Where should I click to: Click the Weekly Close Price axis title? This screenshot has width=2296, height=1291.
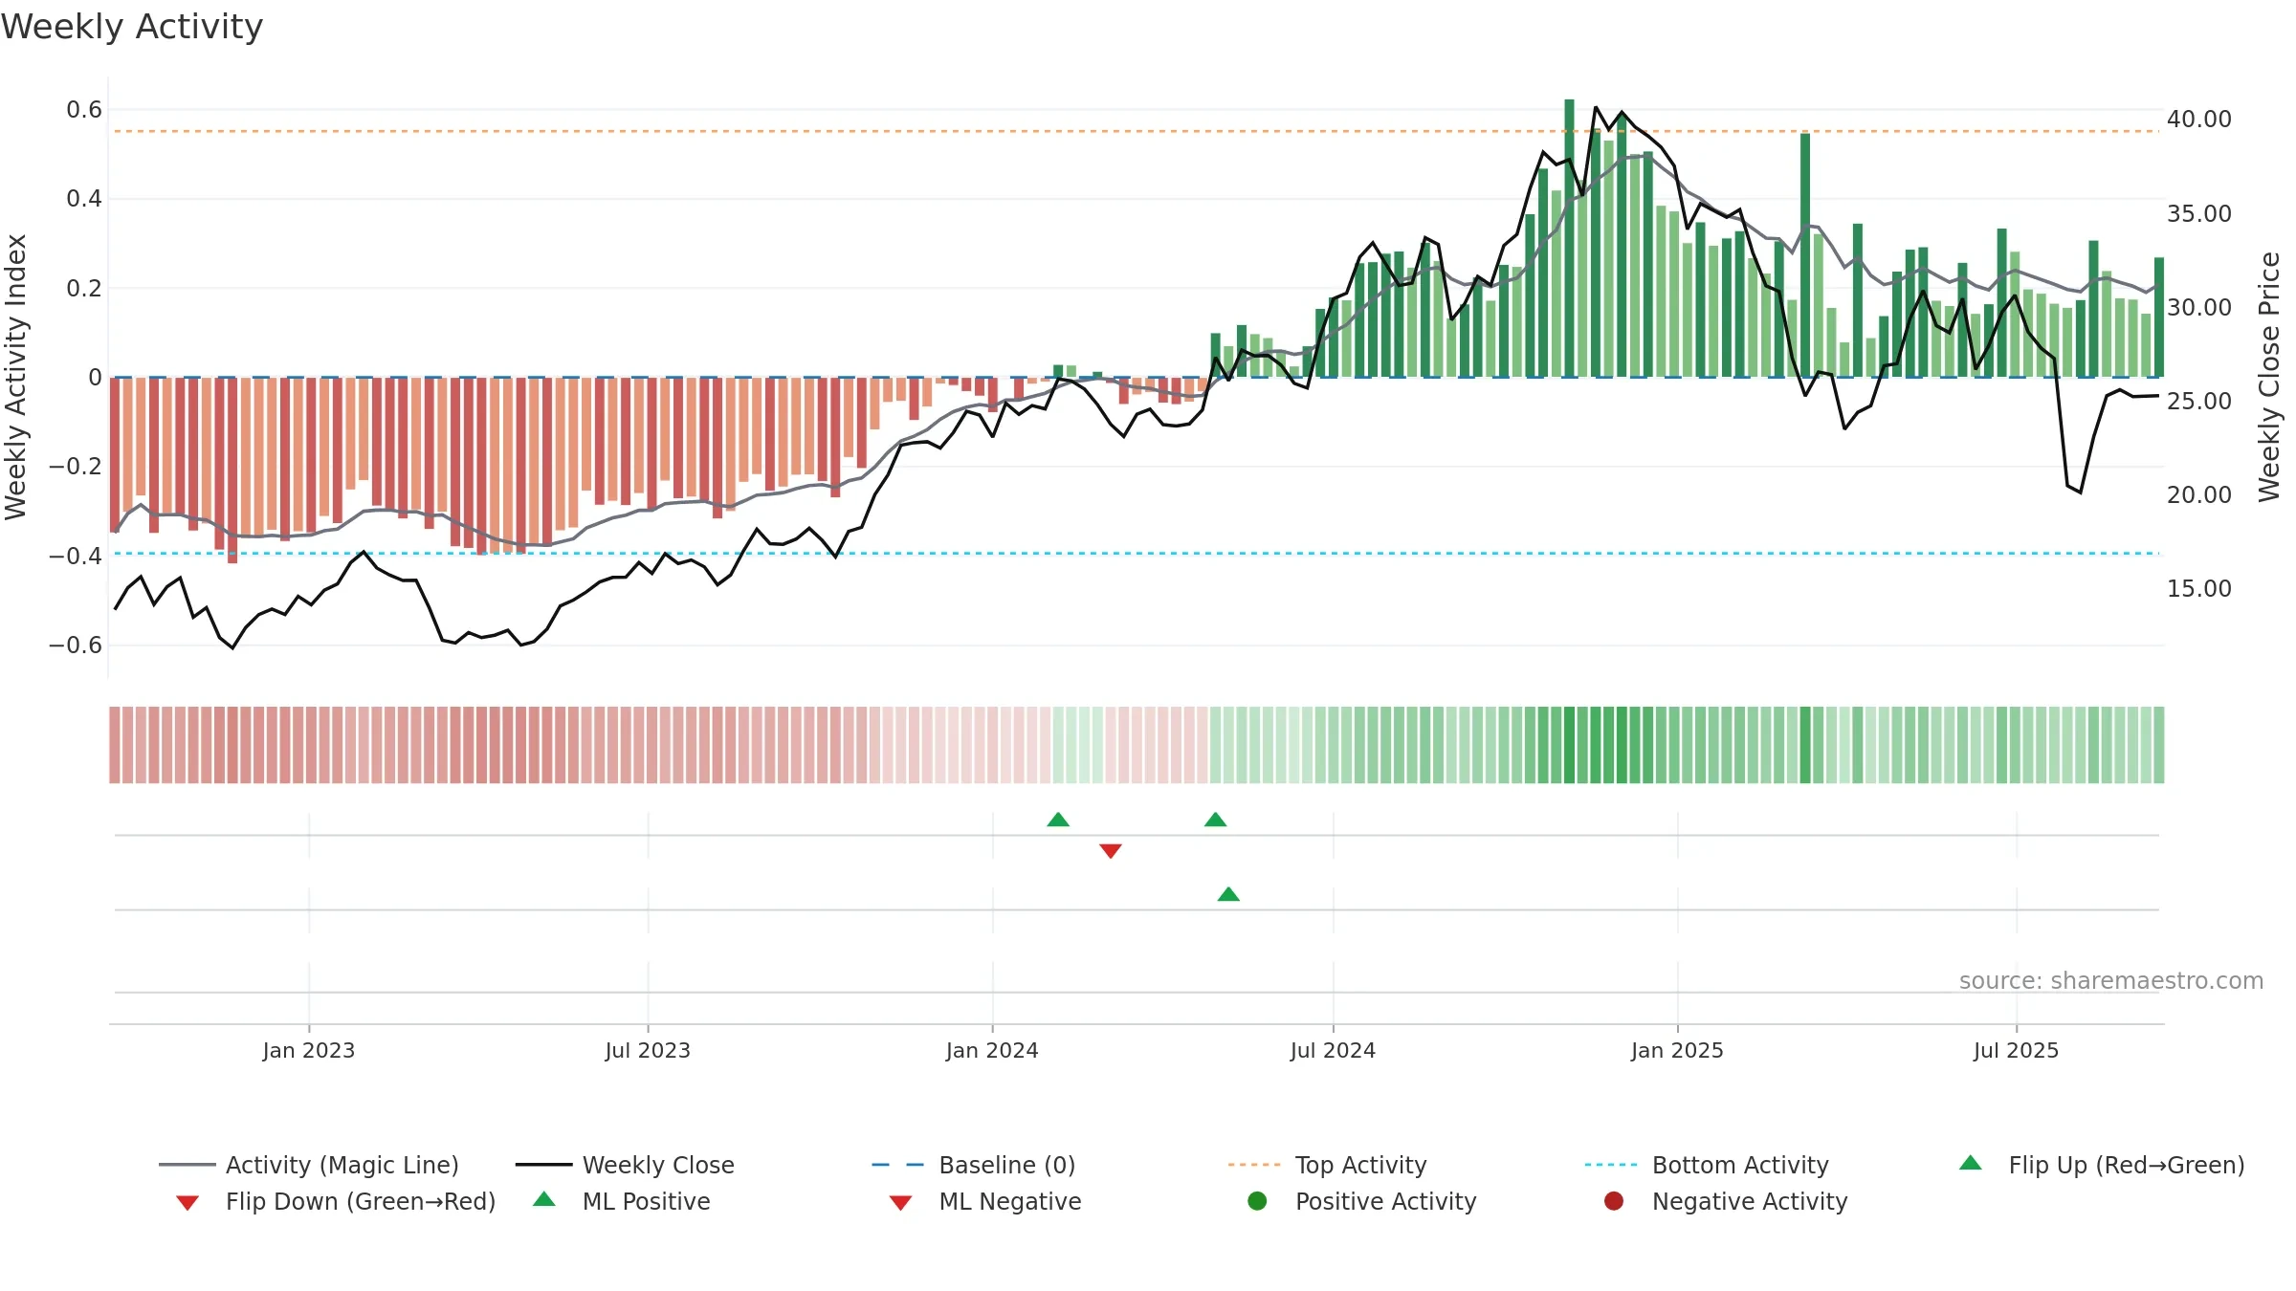point(2269,377)
